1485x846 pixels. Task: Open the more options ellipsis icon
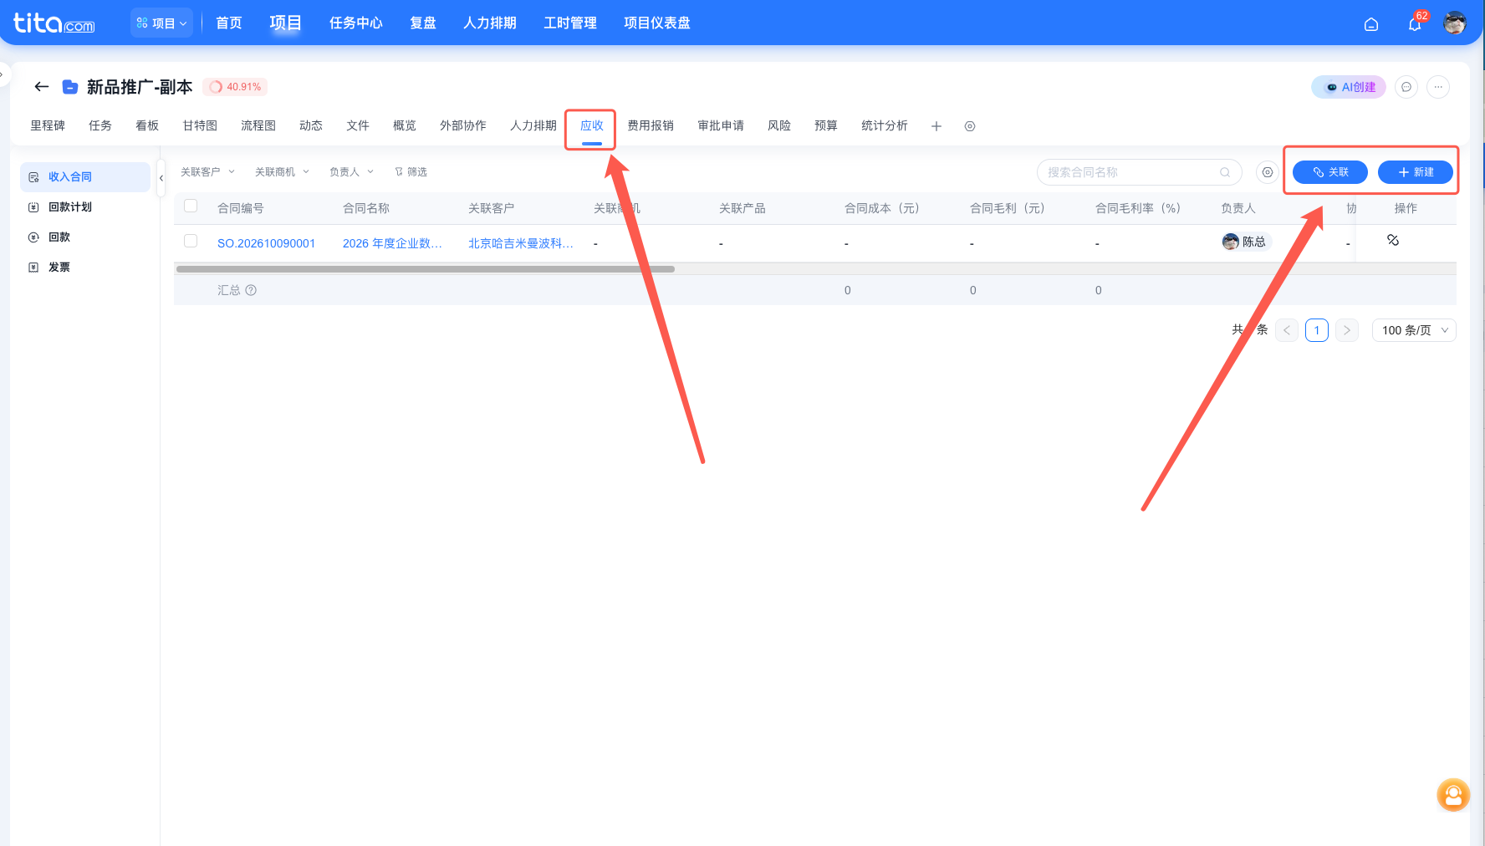1438,87
